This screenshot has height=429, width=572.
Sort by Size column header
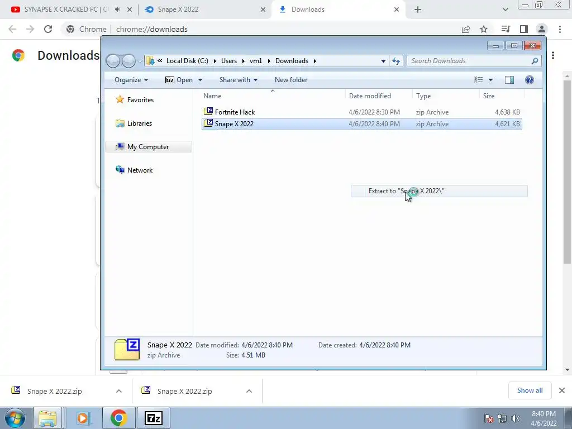point(502,96)
